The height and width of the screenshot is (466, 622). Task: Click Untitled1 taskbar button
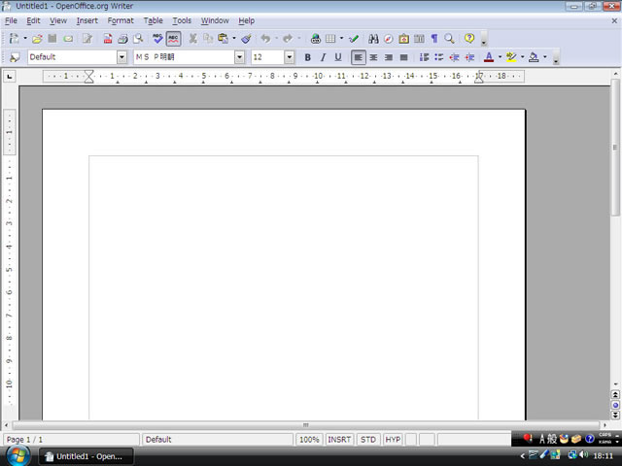point(86,456)
